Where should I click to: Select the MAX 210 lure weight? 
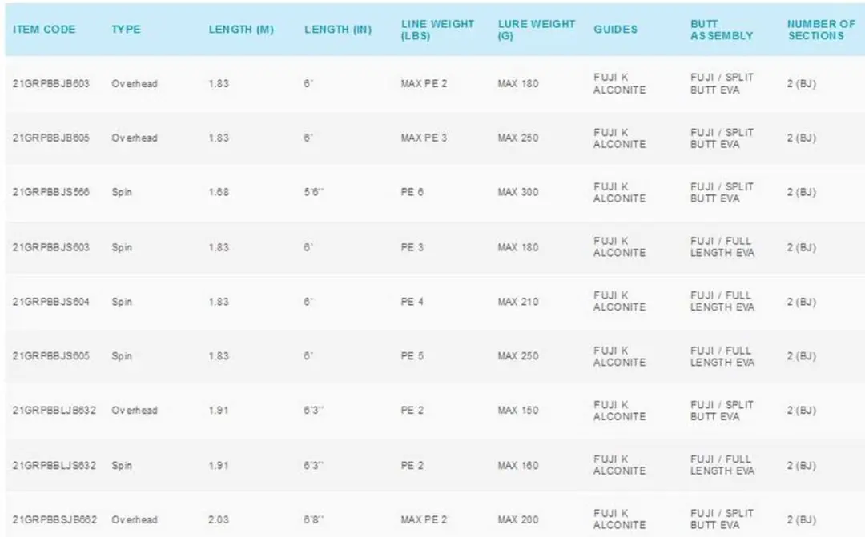click(518, 302)
